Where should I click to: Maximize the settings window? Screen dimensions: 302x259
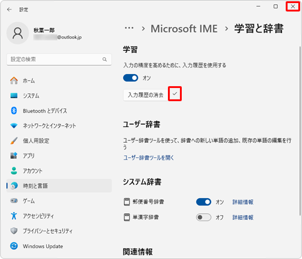pos(275,7)
